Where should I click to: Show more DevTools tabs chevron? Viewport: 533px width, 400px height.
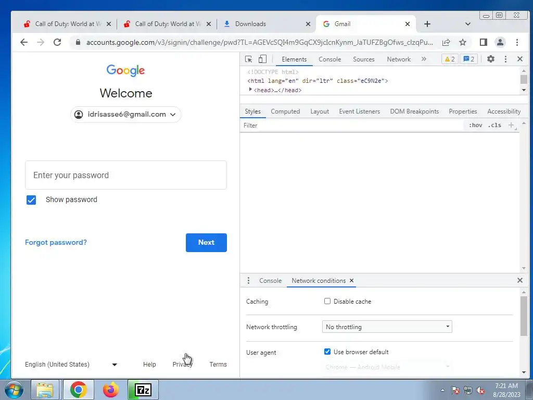click(x=424, y=59)
